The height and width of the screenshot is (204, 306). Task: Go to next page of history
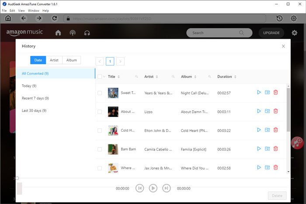tap(120, 61)
